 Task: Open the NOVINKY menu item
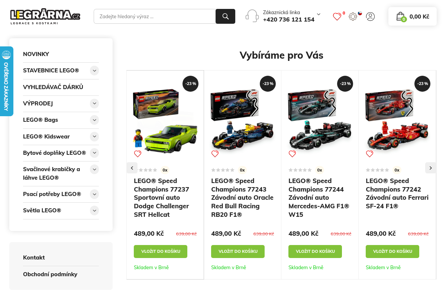36,54
